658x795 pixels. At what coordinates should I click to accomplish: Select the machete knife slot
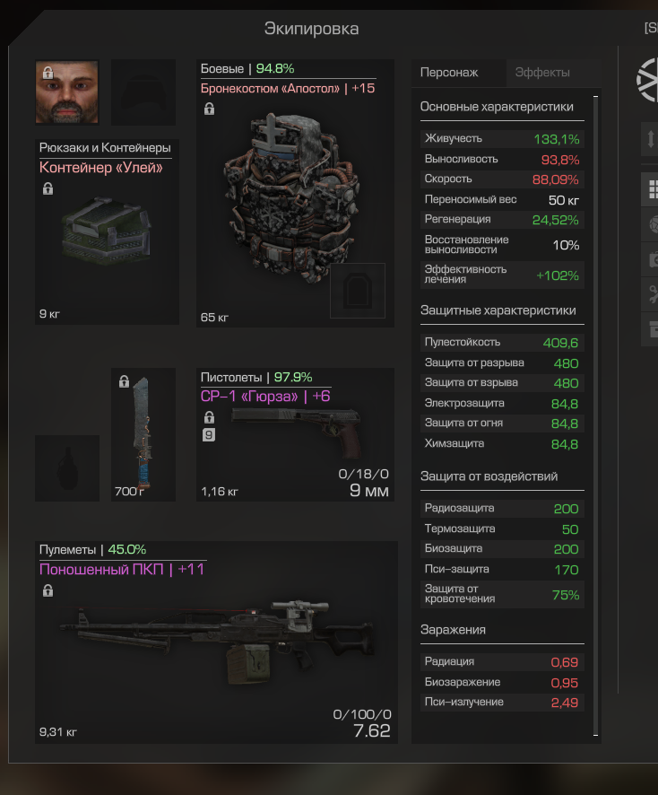(x=143, y=434)
